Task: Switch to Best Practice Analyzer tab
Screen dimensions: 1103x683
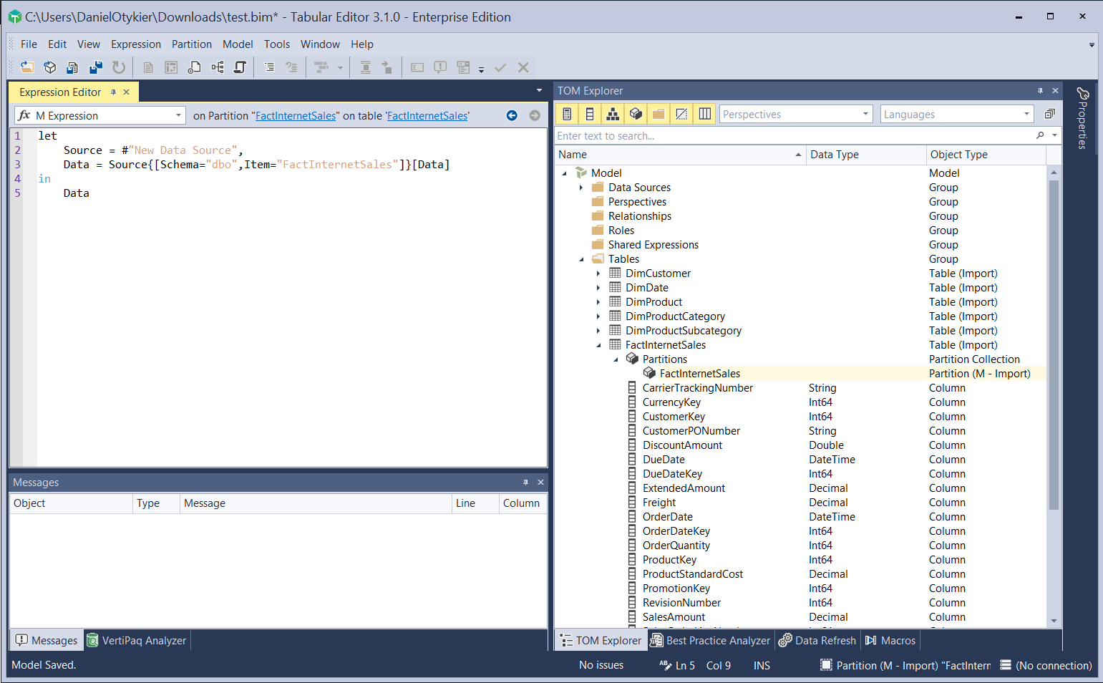Action: [x=710, y=641]
